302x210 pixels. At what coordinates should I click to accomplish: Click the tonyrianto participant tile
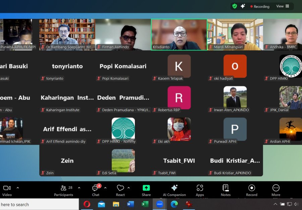tap(67, 66)
